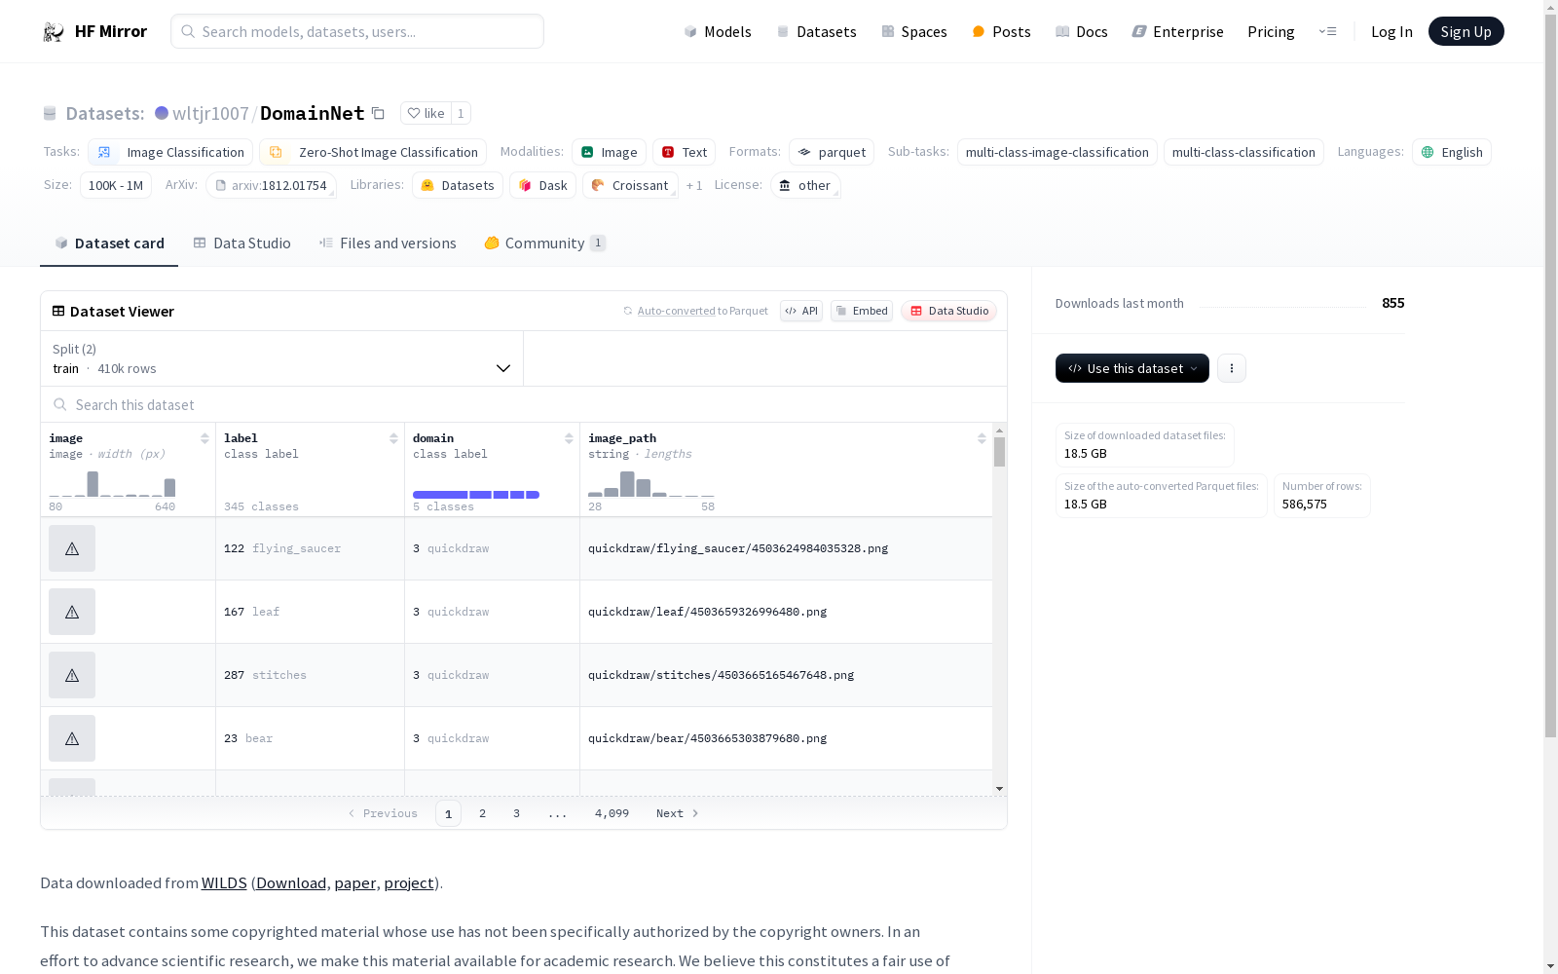Image resolution: width=1558 pixels, height=974 pixels.
Task: Focus the Search this dataset field
Action: (524, 404)
